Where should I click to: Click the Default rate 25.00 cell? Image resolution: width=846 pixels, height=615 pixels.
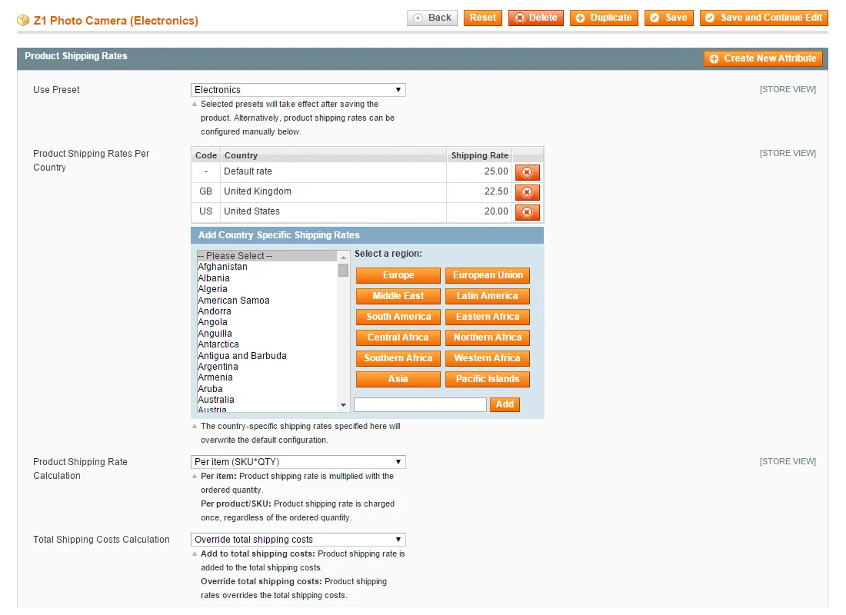tap(479, 171)
